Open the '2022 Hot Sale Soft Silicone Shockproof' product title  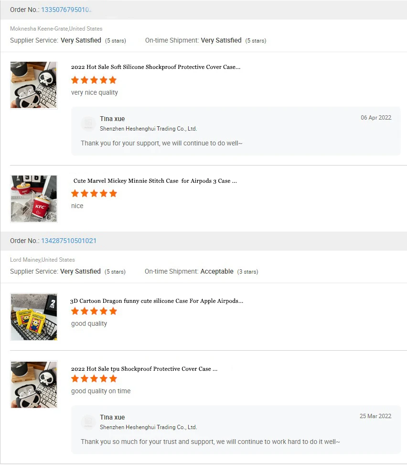tap(155, 67)
